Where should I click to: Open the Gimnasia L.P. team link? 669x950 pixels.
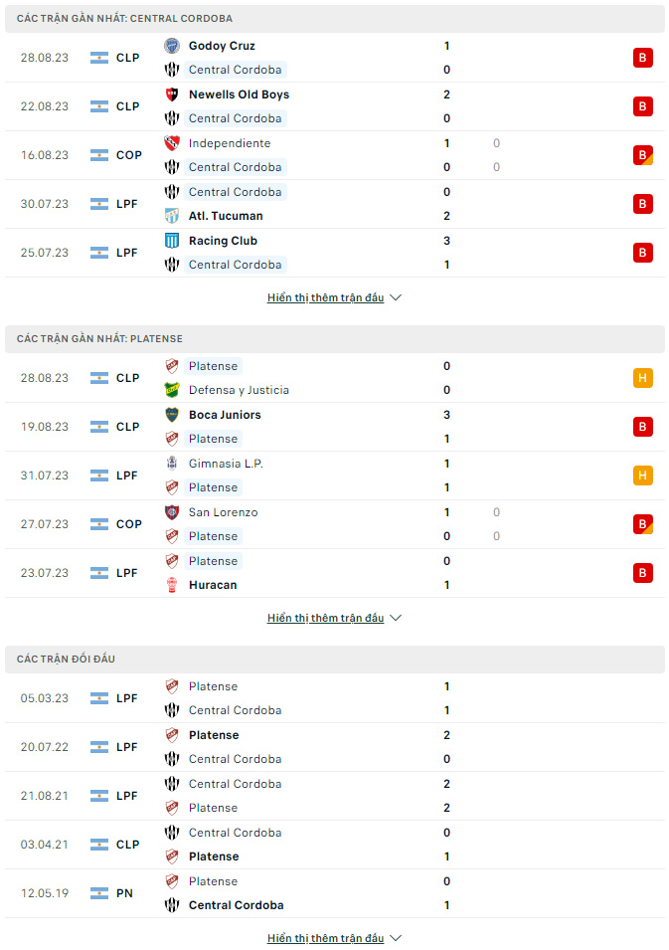click(226, 465)
